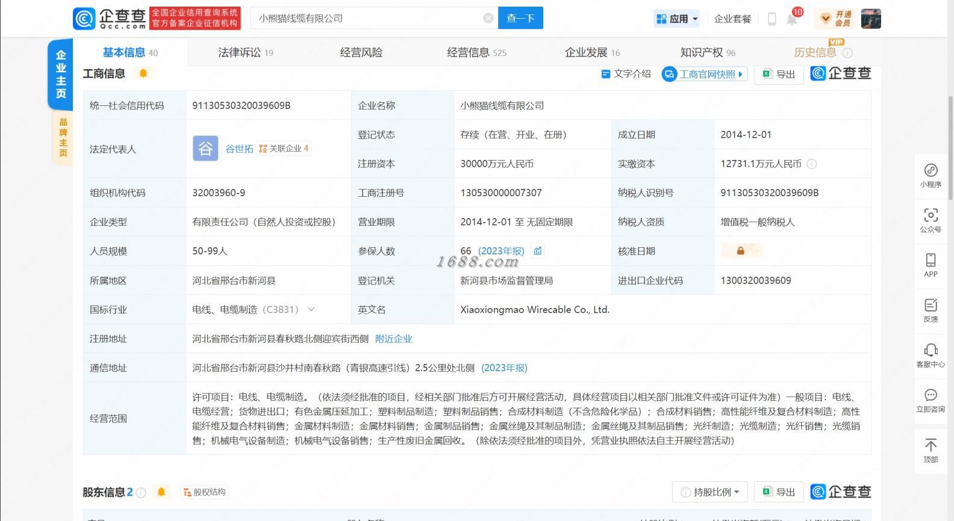Click English name Xiaoxiongmao Wirecable Co., Ltd.
Image resolution: width=954 pixels, height=521 pixels.
[x=535, y=309]
